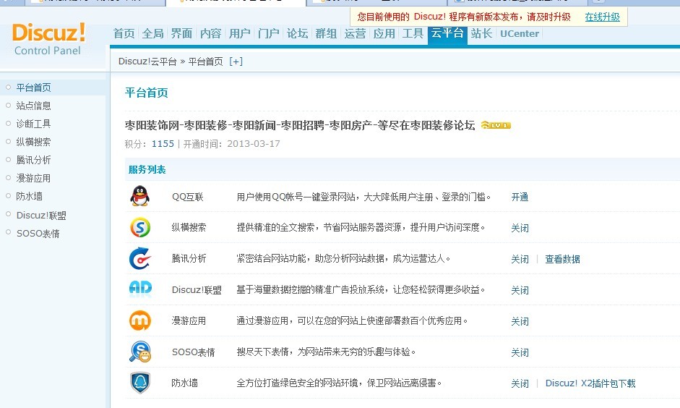Click the 腾讯分析 blue C icon
Image resolution: width=680 pixels, height=408 pixels.
(x=140, y=258)
